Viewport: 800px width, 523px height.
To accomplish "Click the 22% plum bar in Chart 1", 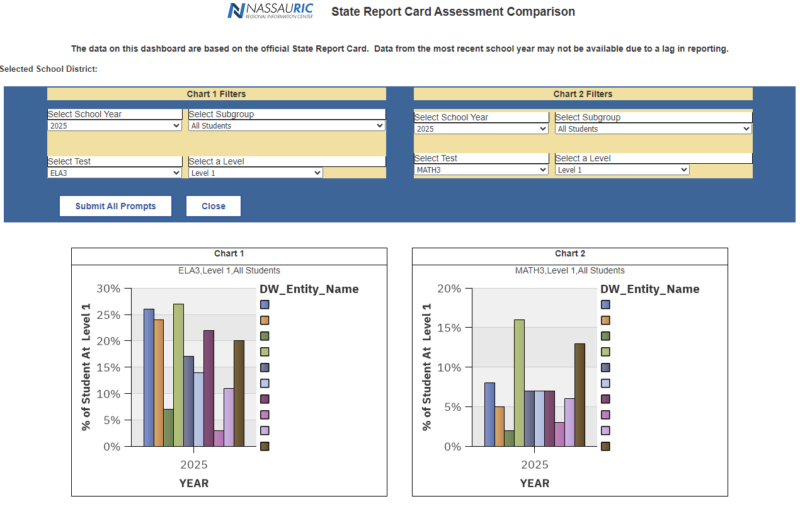I will 209,388.
